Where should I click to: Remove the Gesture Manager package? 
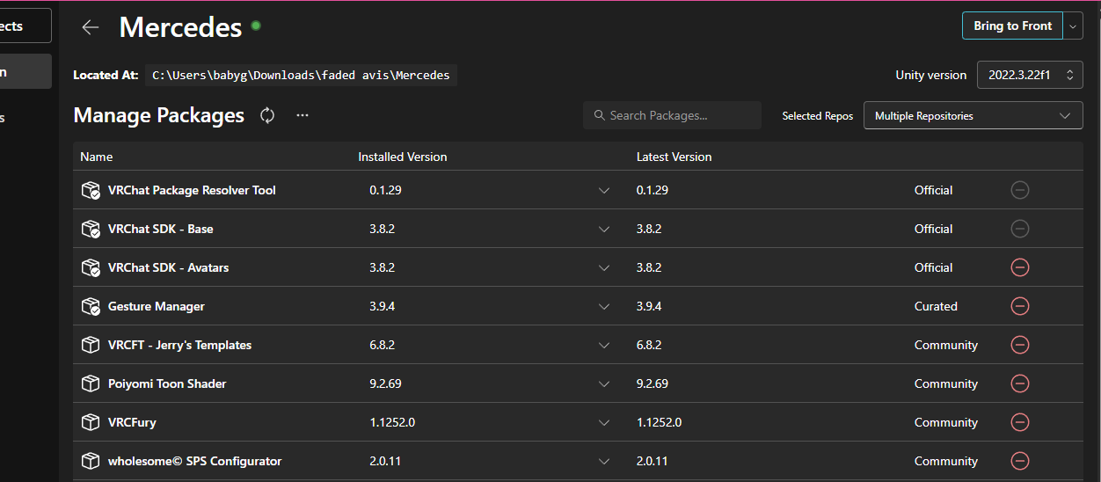1020,306
